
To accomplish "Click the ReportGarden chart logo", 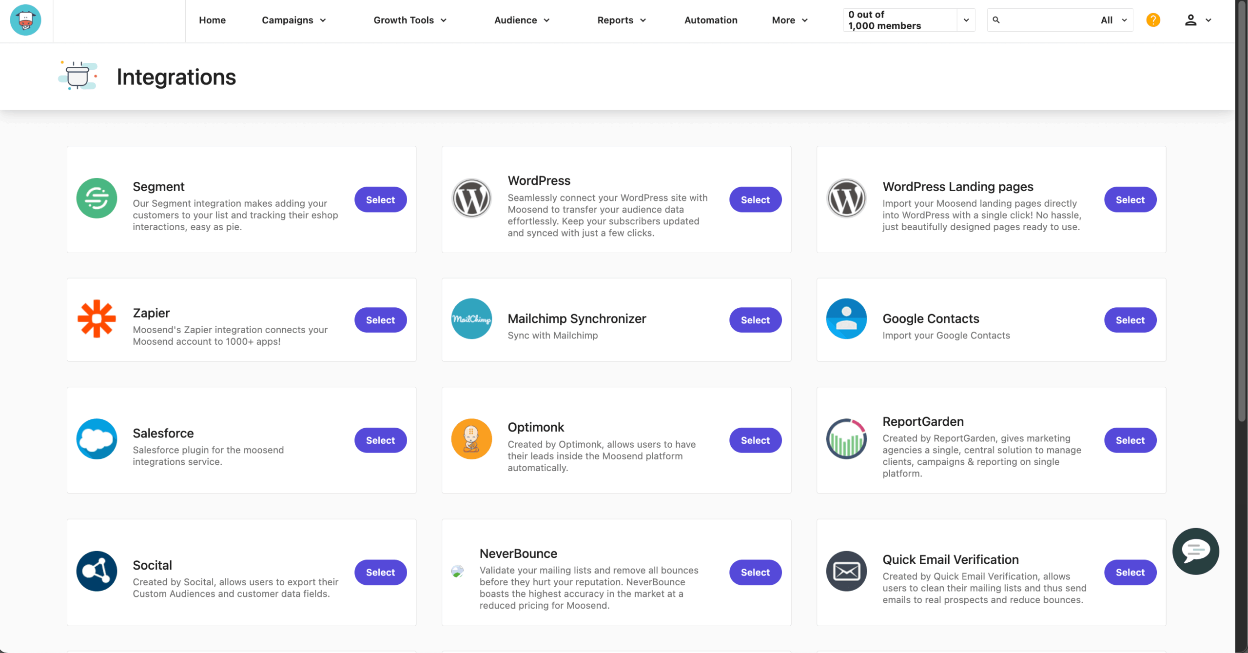I will pyautogui.click(x=846, y=439).
